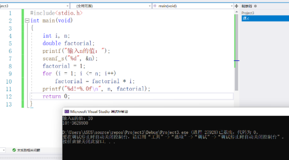
Task: Click the editor split-window icon
Action: 236,6
